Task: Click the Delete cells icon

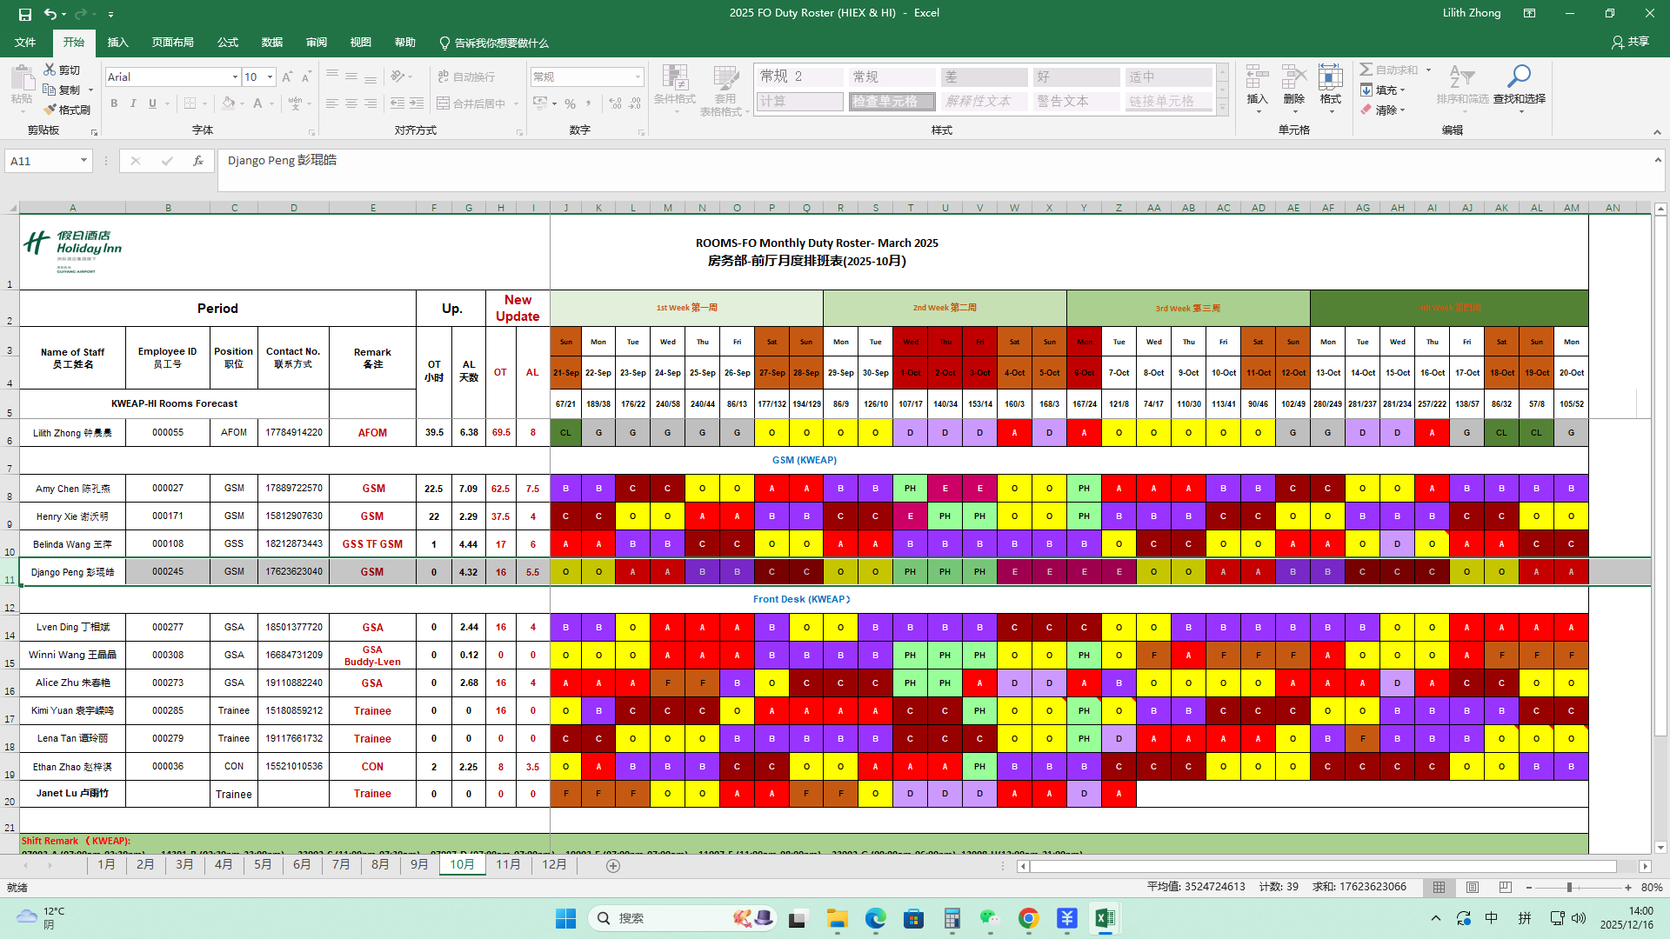Action: click(x=1293, y=77)
